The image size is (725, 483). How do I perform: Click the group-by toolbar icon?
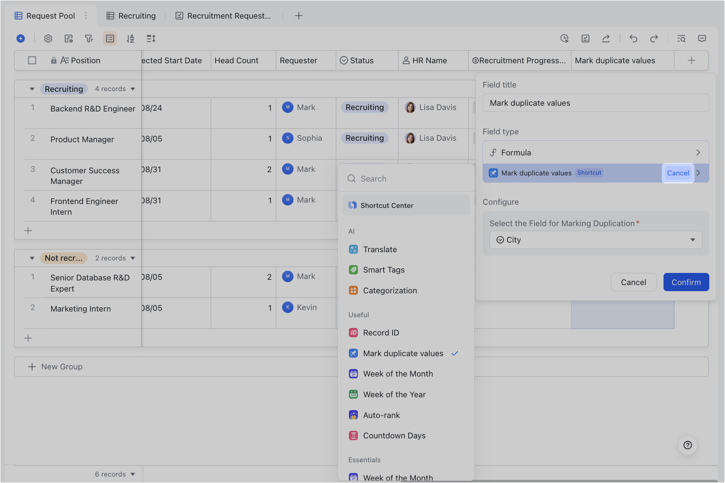point(110,39)
